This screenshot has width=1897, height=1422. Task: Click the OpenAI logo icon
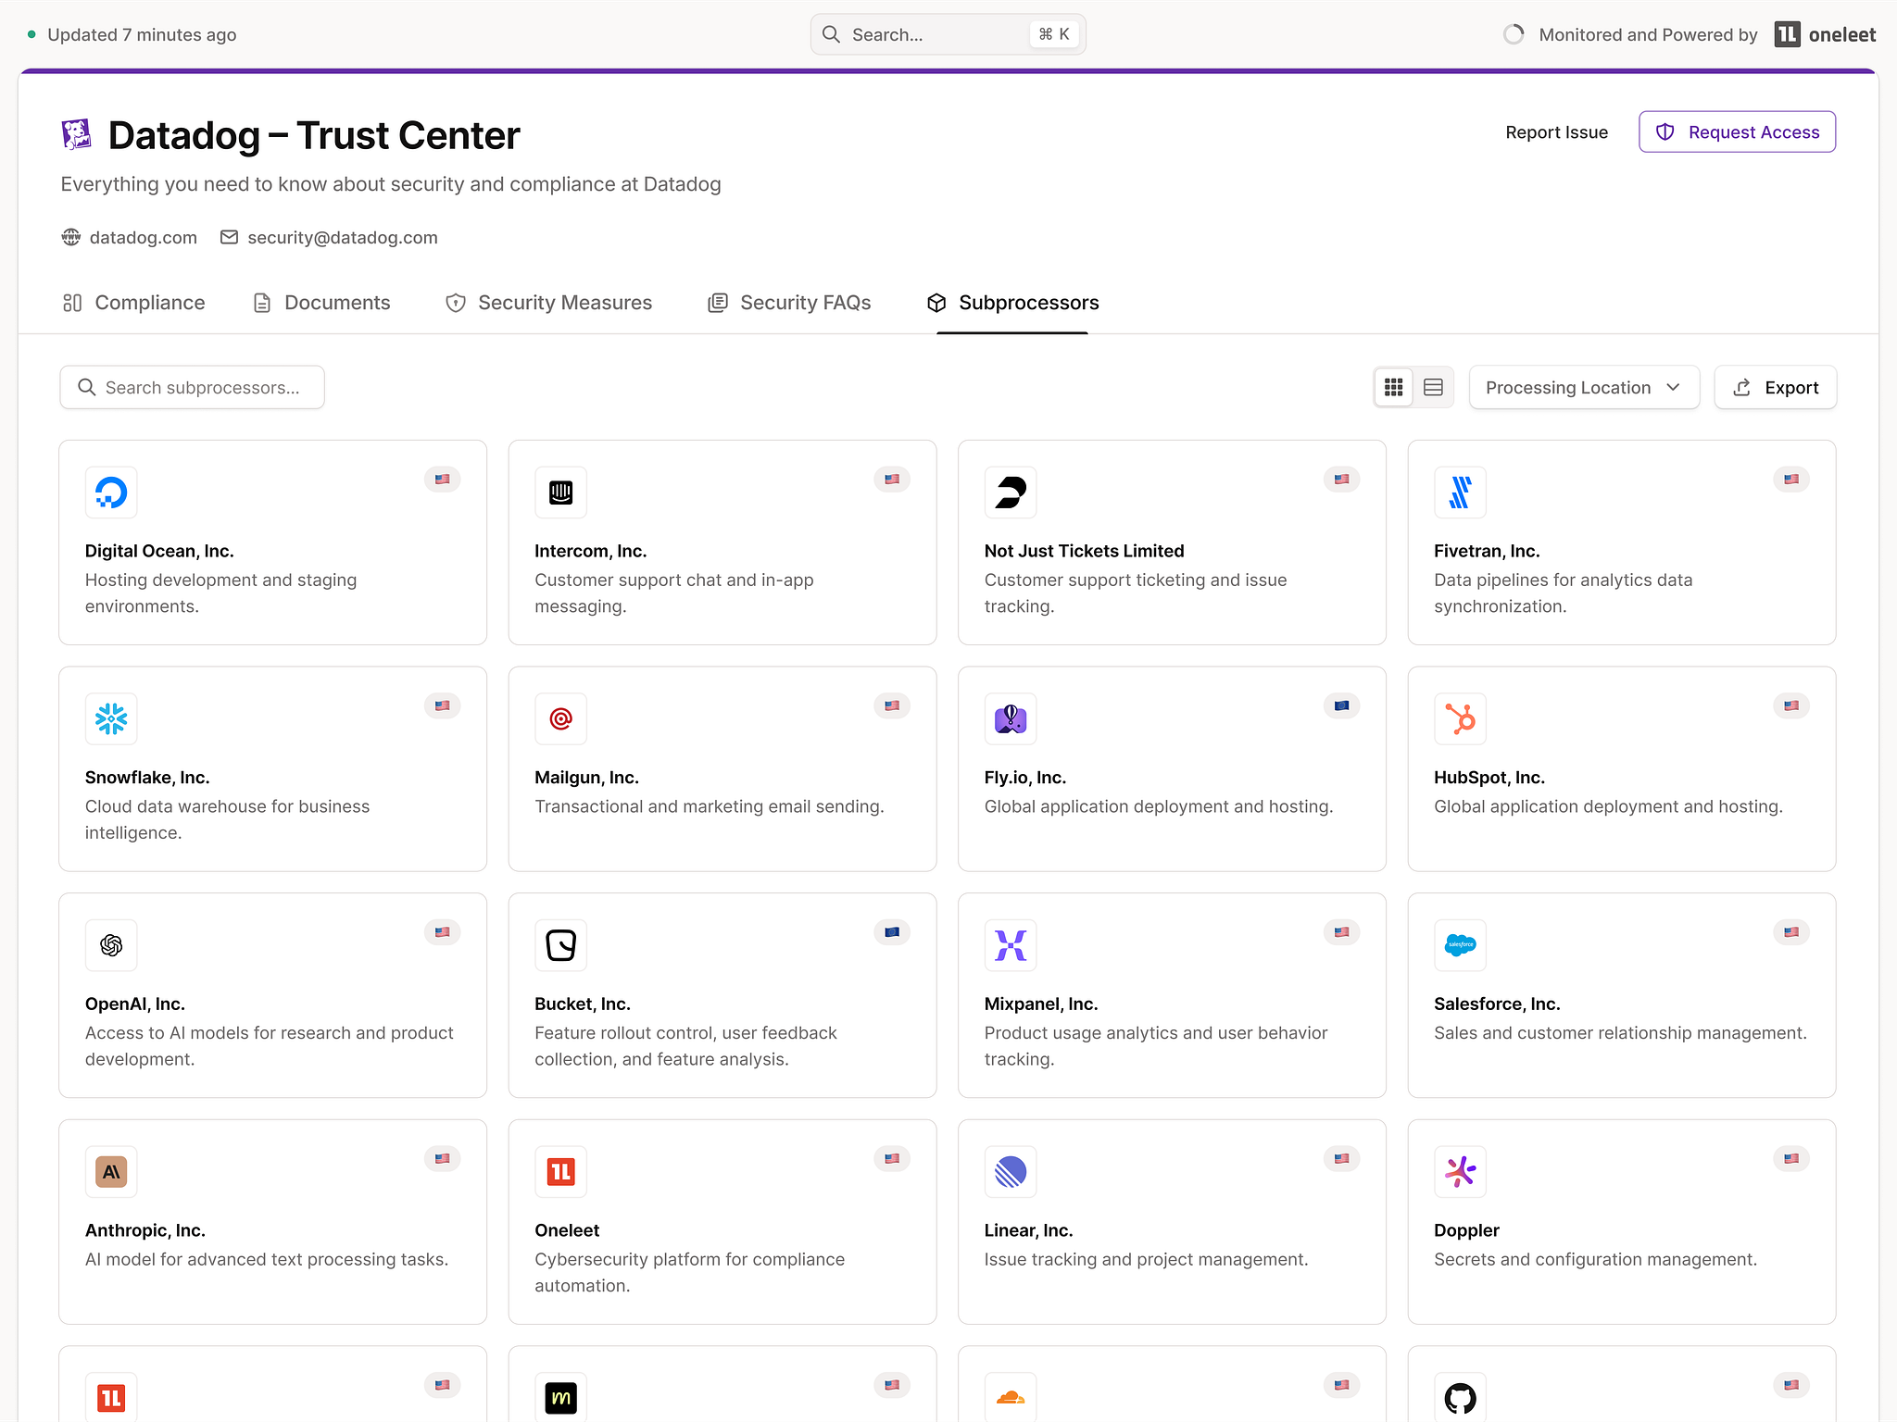(111, 945)
